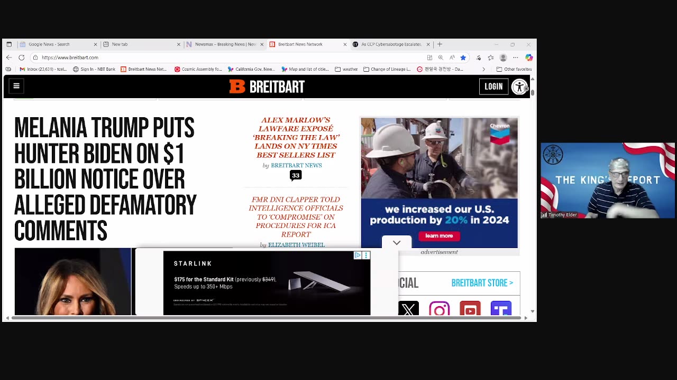
Task: Click the Starlink ad options icon
Action: pos(366,255)
